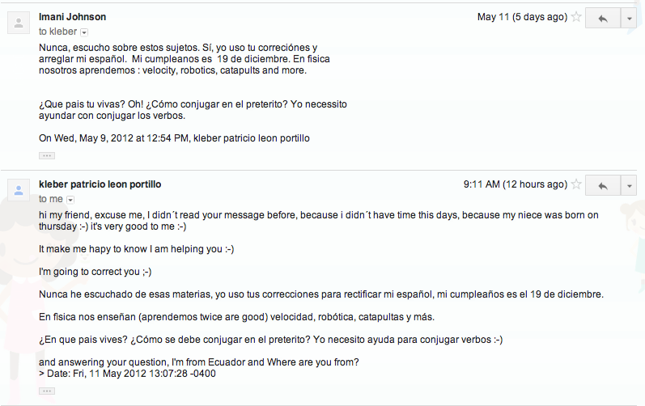Star the 9:11 AM message
This screenshot has height=406, width=645.
(x=576, y=184)
